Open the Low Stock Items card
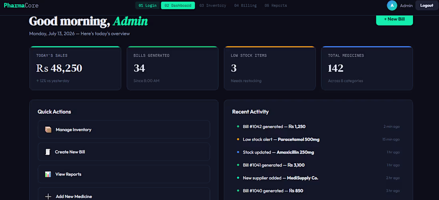 pos(270,68)
